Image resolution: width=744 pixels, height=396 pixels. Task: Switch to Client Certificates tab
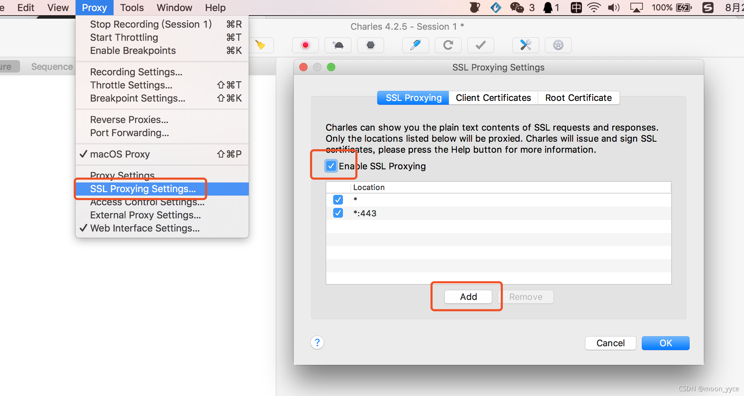click(493, 98)
